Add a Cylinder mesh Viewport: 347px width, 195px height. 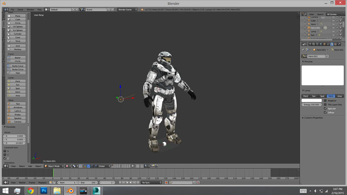16,34
